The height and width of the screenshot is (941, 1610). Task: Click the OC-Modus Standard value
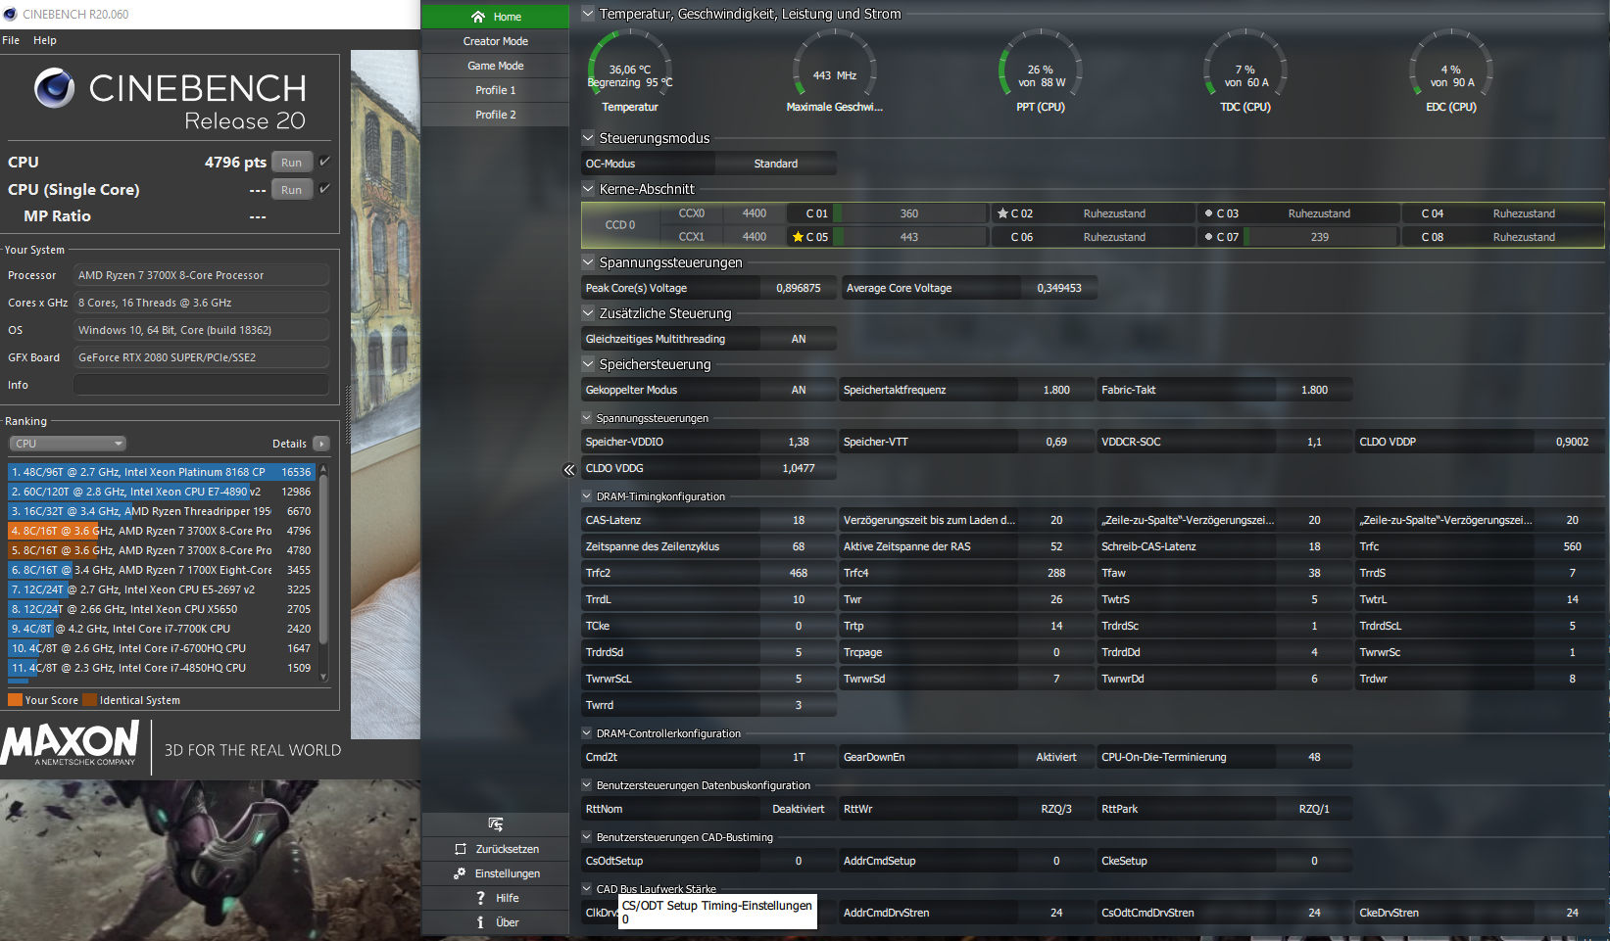(776, 164)
